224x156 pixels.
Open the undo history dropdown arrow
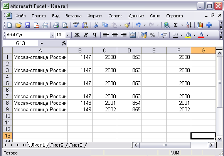click(145, 25)
